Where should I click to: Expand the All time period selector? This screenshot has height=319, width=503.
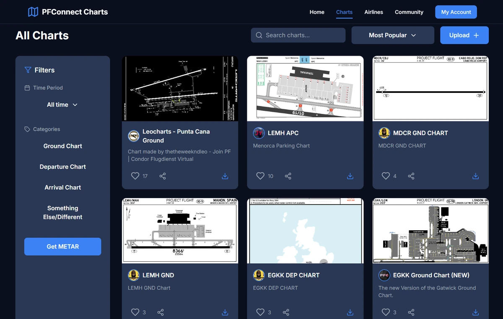pos(62,105)
